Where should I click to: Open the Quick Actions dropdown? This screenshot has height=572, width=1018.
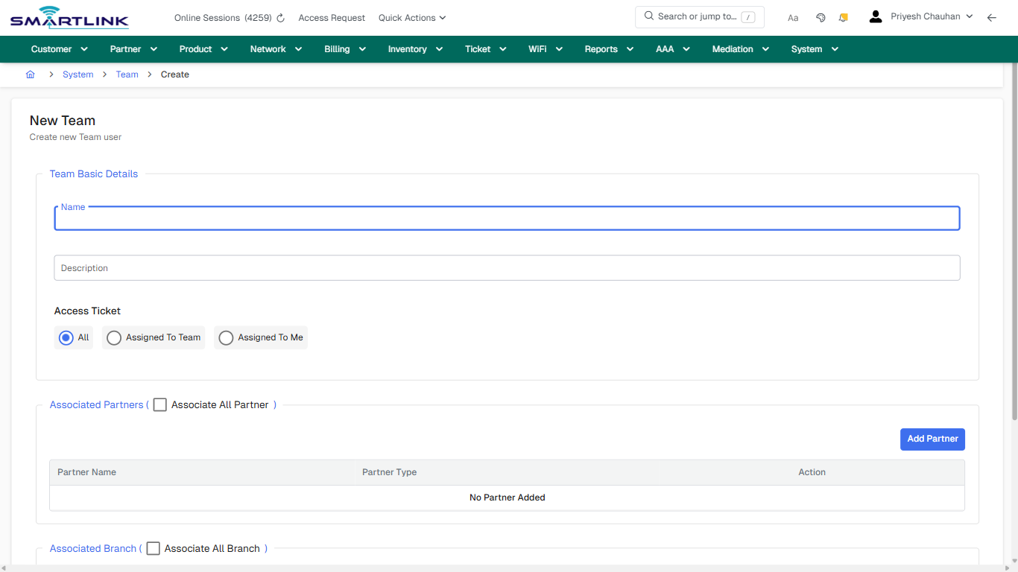411,17
